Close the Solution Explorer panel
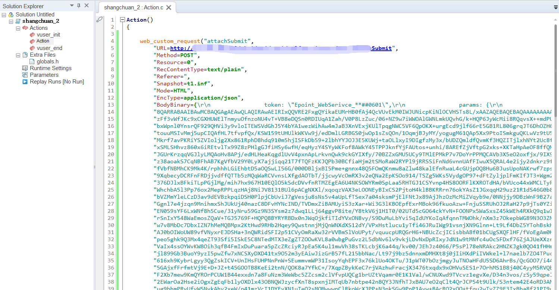559x290 pixels. click(x=87, y=6)
